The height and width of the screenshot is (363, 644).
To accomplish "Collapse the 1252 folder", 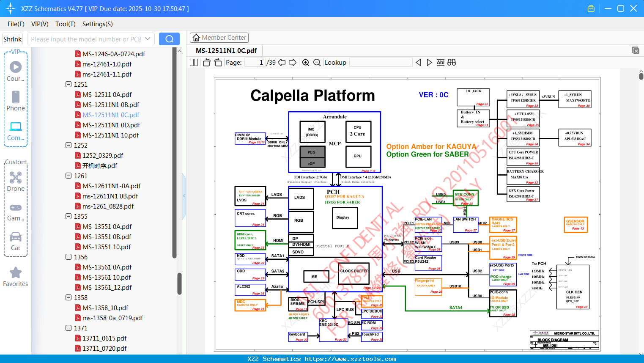I will pyautogui.click(x=69, y=145).
